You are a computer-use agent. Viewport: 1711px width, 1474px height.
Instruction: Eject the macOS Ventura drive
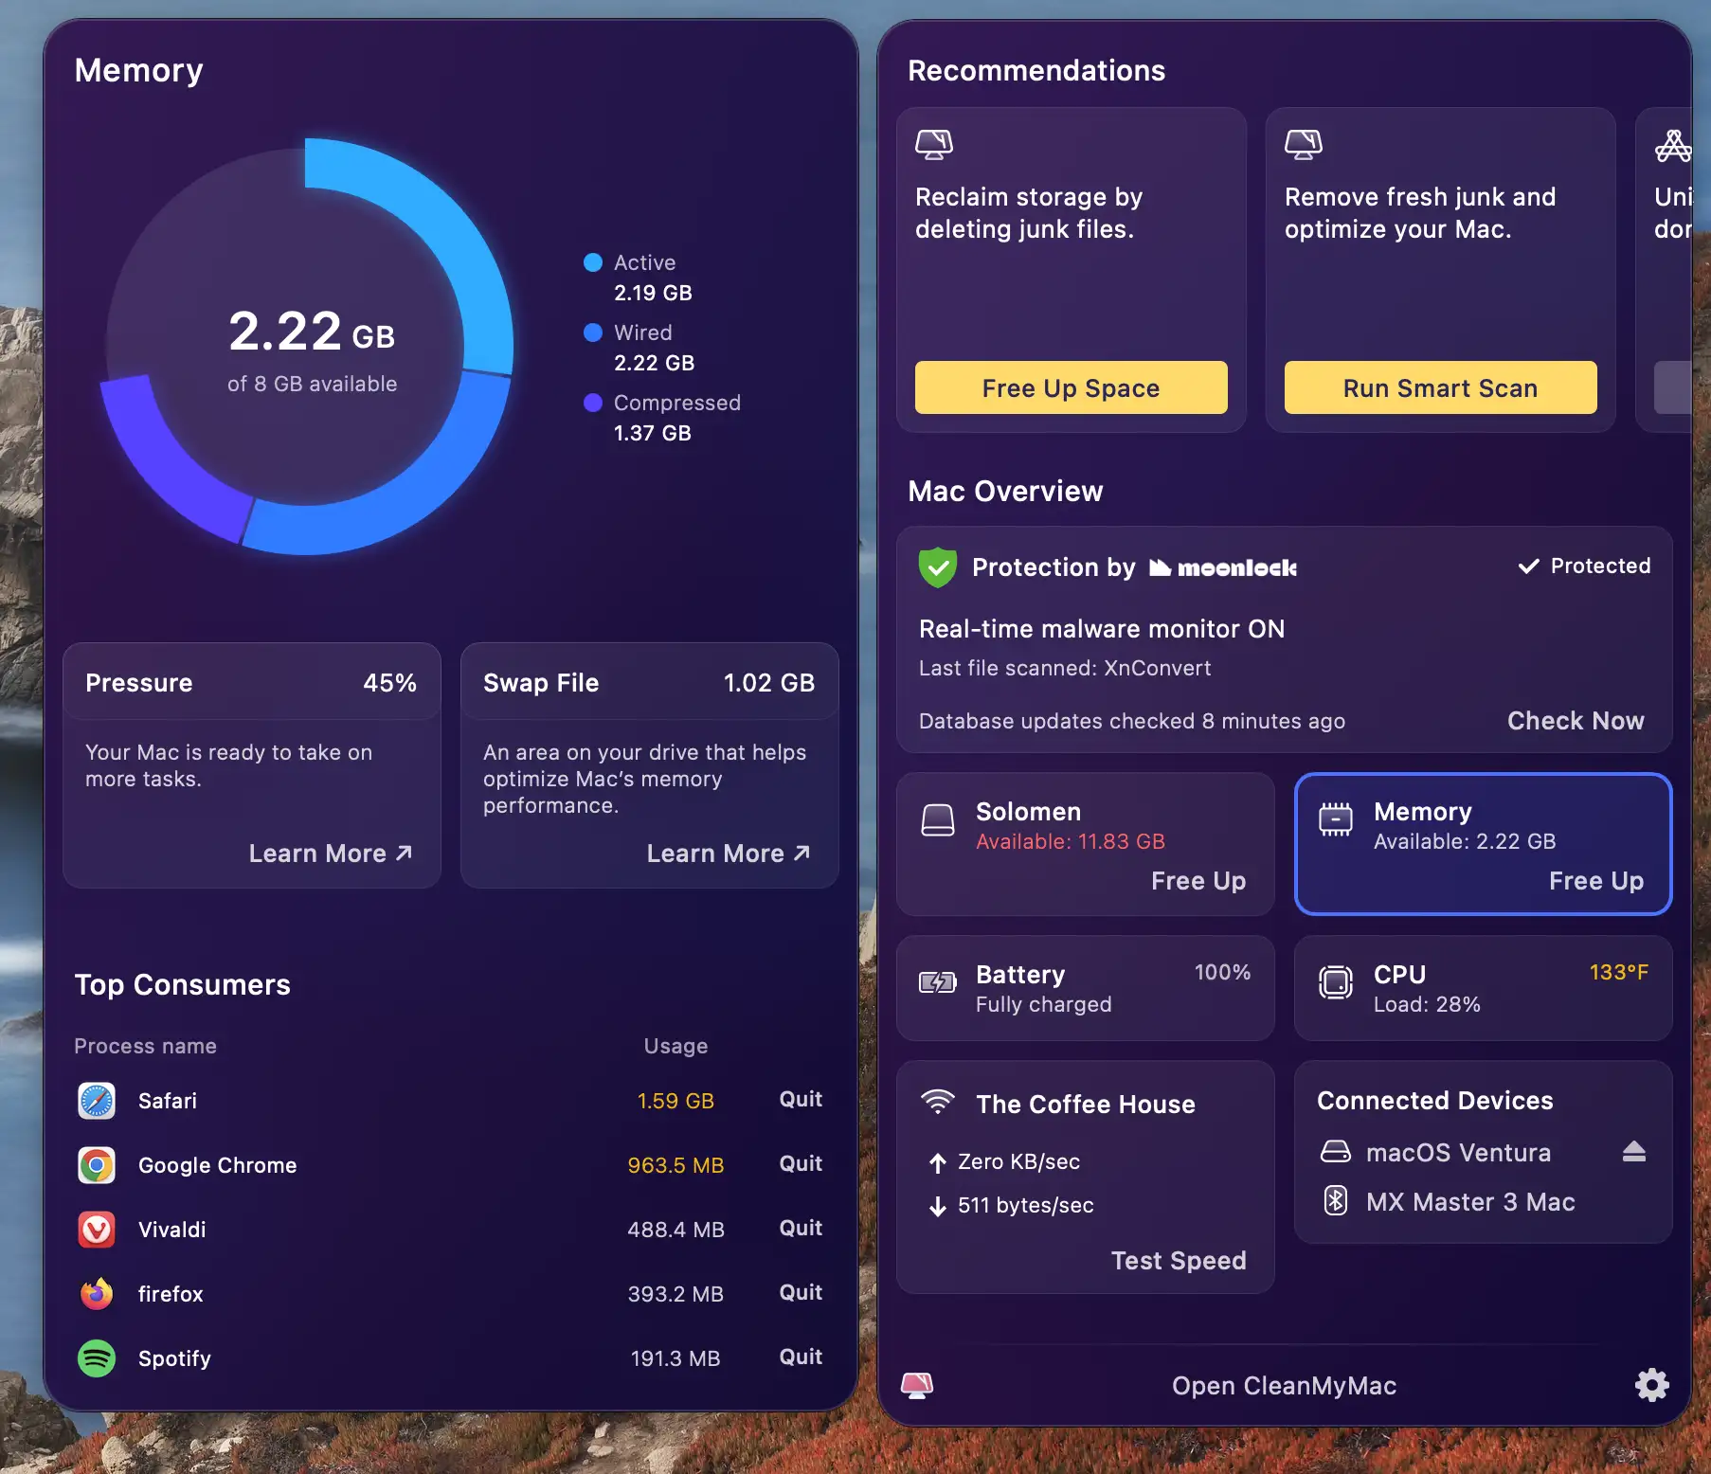coord(1634,1152)
